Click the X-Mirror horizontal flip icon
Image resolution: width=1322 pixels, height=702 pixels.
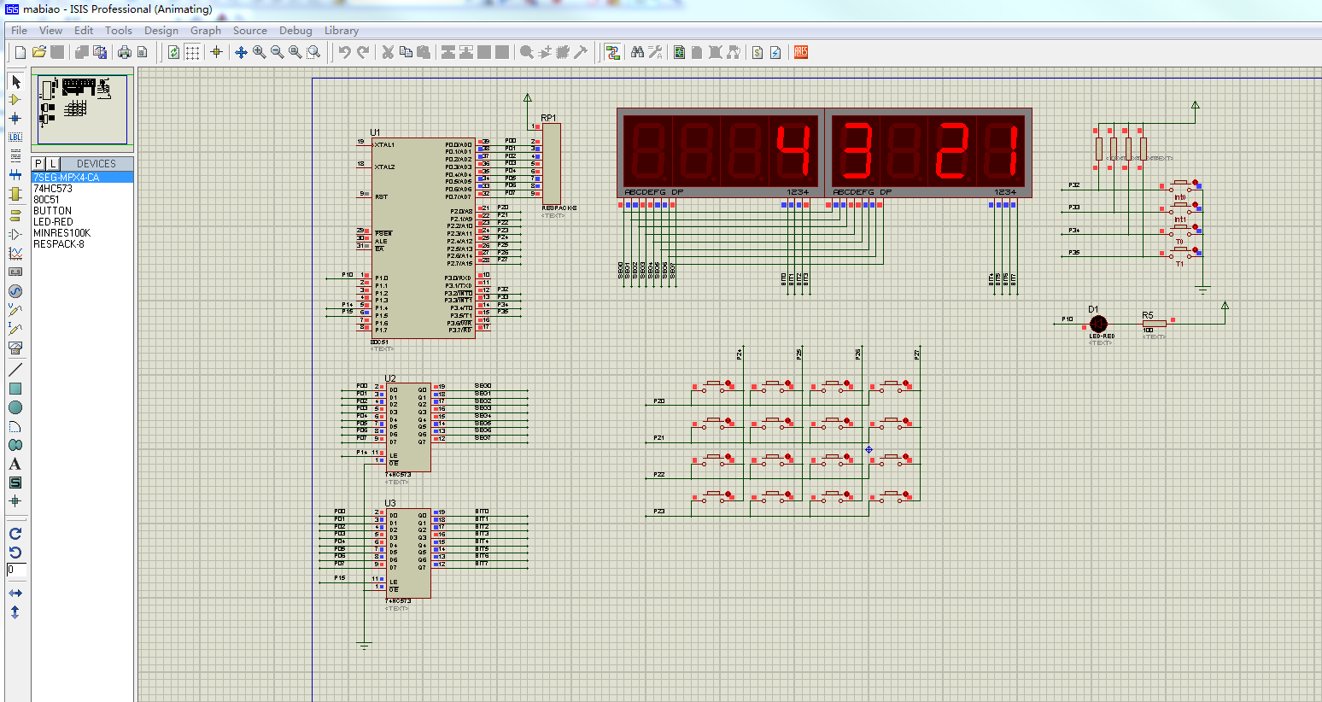tap(15, 593)
